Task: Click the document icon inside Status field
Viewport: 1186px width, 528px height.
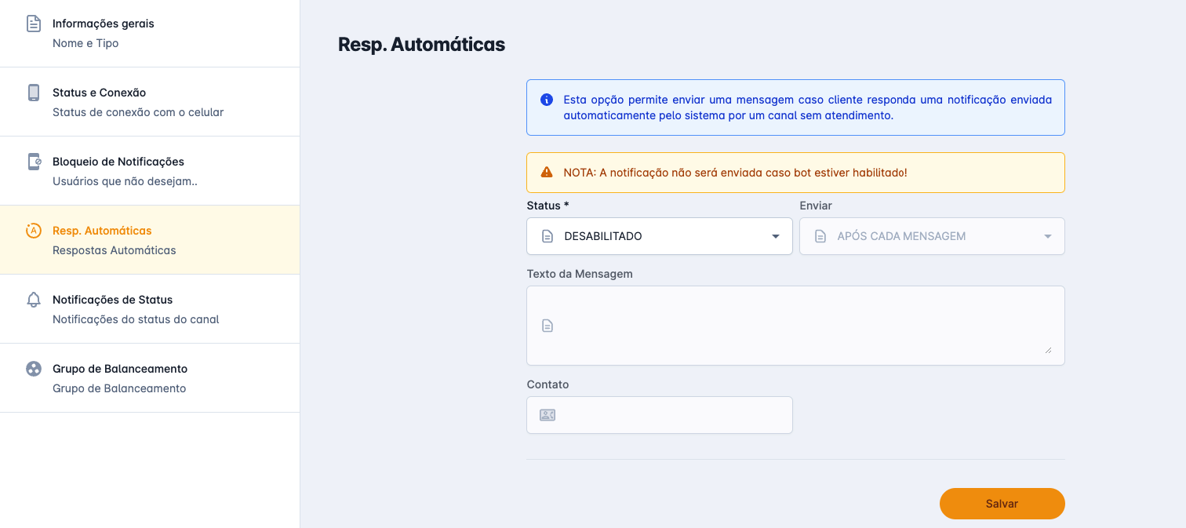Action: point(547,235)
